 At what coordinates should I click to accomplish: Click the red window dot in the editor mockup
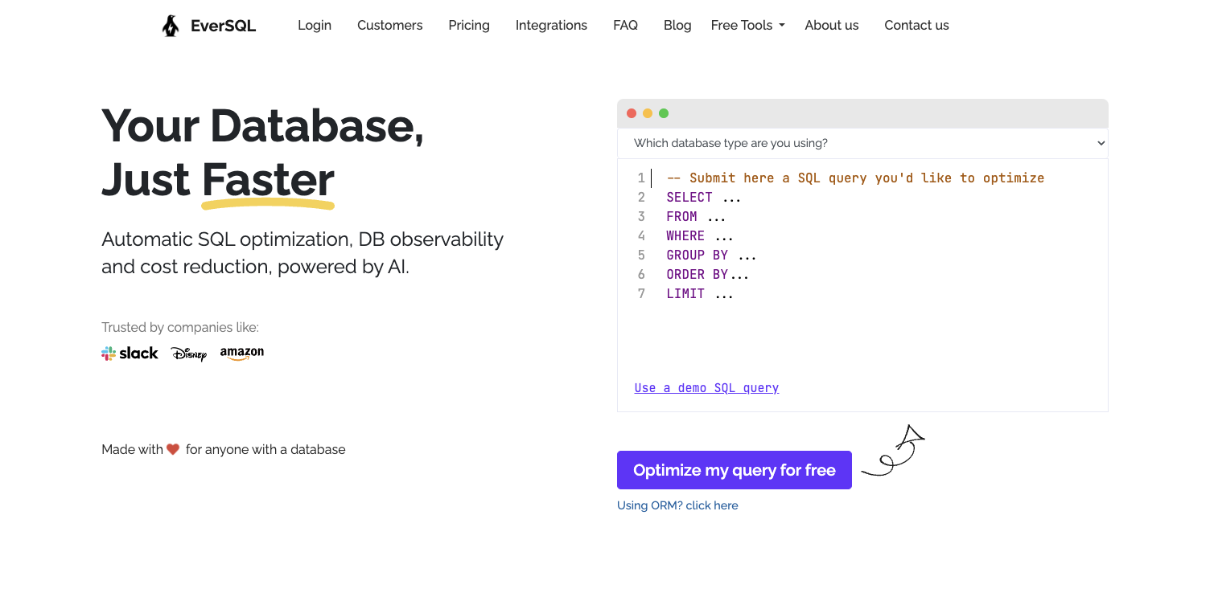631,113
